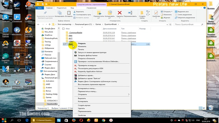Select Google Диск in navigation pane
Viewport: 219px width, 123px height.
[48, 28]
